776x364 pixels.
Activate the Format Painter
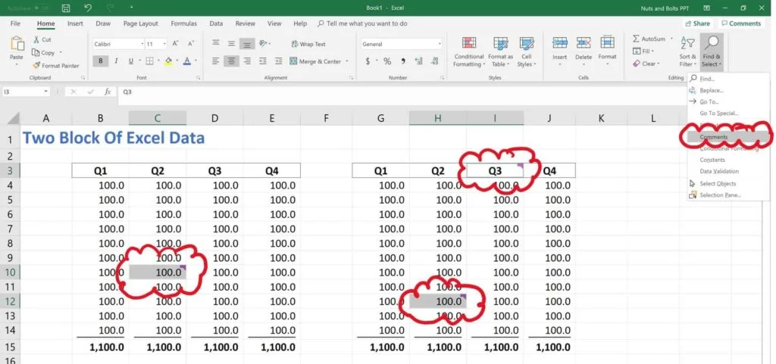click(x=56, y=65)
